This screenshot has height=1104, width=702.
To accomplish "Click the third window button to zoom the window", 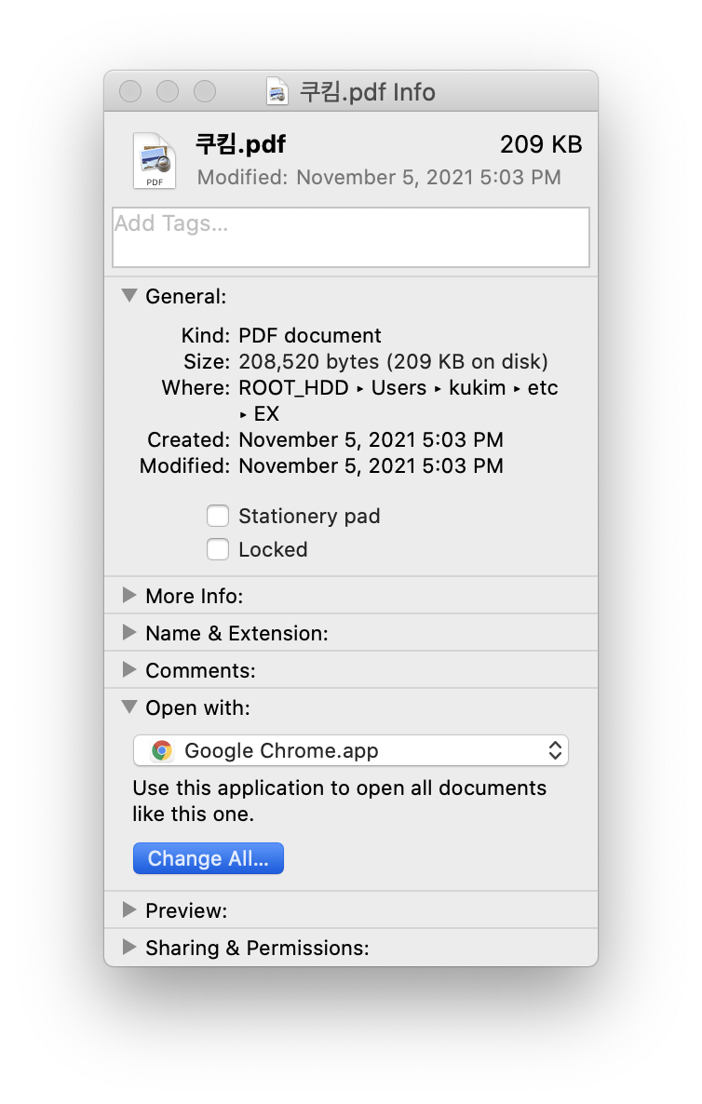I will click(205, 91).
